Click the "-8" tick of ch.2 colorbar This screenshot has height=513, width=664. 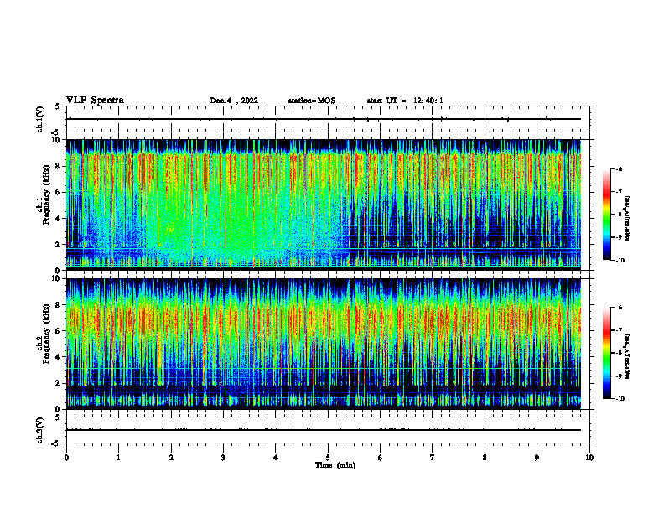619,353
